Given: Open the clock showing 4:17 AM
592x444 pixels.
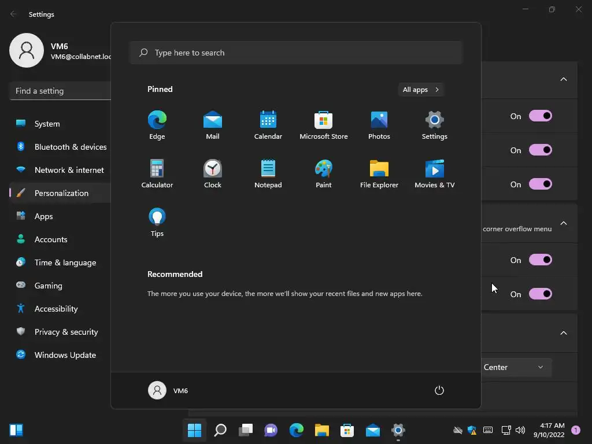Looking at the screenshot, I should [x=549, y=430].
